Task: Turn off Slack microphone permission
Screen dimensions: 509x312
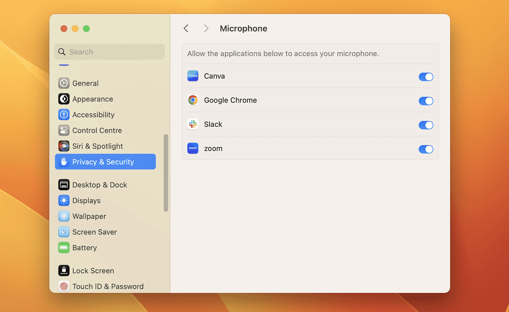Action: click(426, 125)
